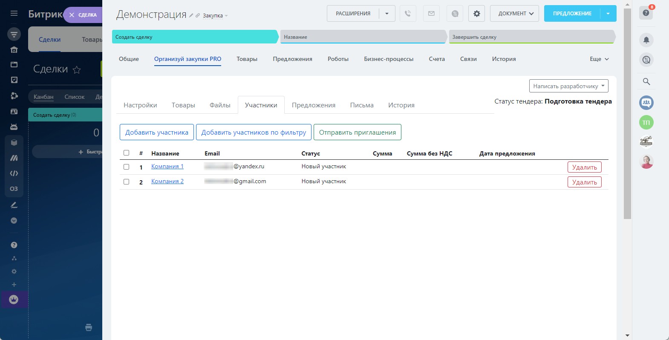Check the box for Компания 1
Image resolution: width=669 pixels, height=340 pixels.
click(126, 167)
